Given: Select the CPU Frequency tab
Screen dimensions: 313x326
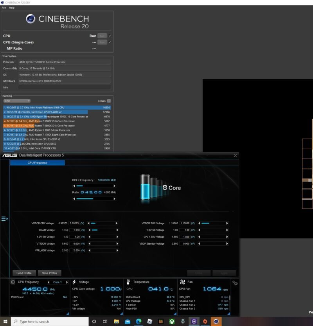Looking at the screenshot, I should [37, 162].
